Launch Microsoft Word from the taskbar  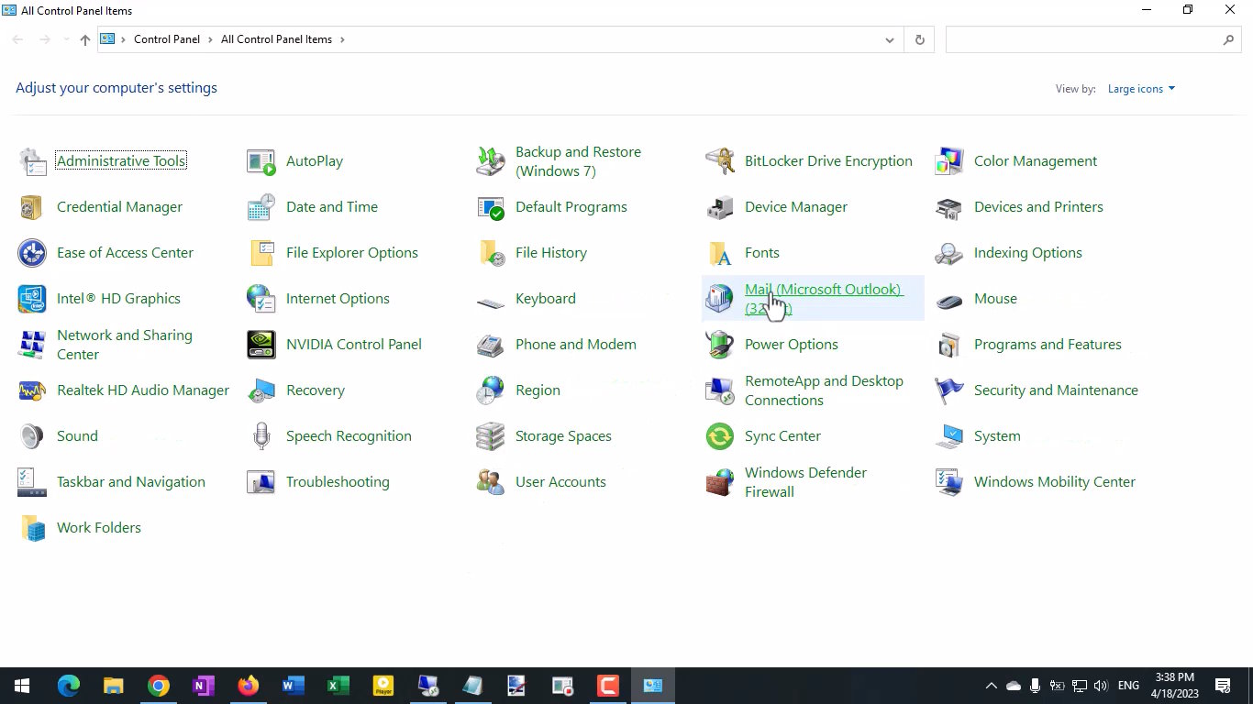click(293, 686)
